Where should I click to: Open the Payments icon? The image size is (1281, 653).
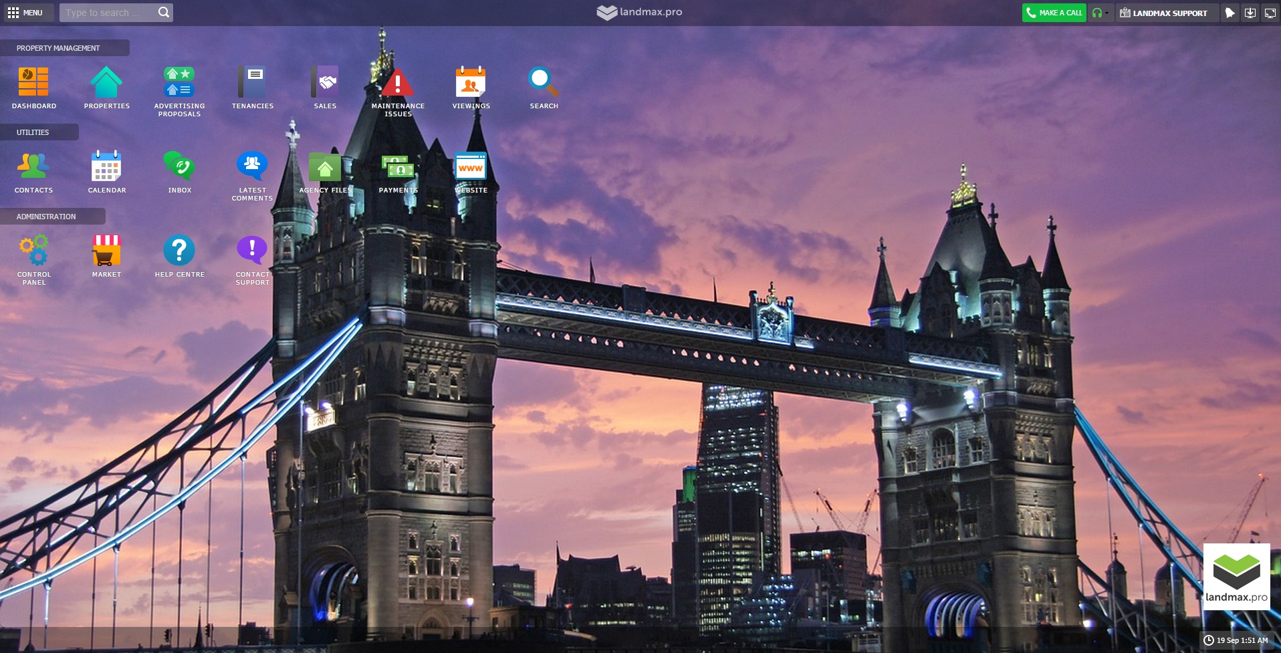coord(398,167)
